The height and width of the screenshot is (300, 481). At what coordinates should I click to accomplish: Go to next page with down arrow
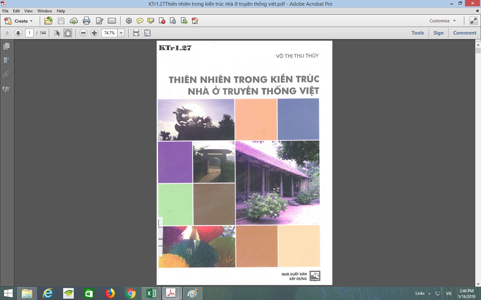tap(18, 33)
